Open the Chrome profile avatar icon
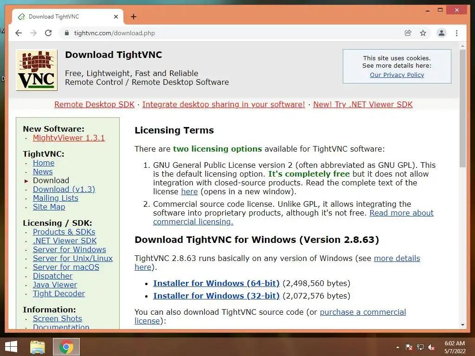Viewport: 475px width, 356px height. (x=442, y=33)
